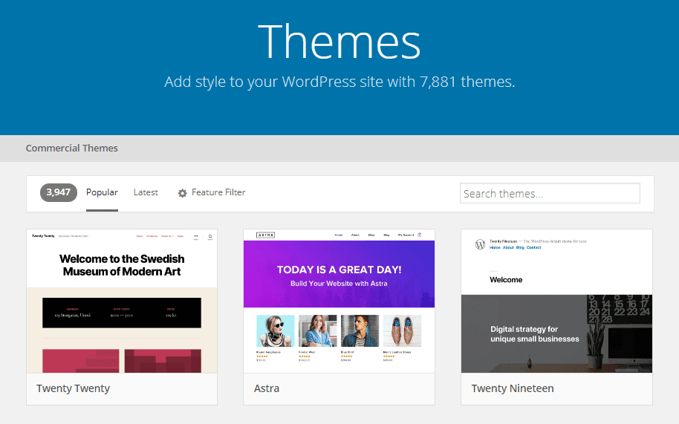Open the Feature Filter option
This screenshot has width=679, height=424.
point(218,192)
